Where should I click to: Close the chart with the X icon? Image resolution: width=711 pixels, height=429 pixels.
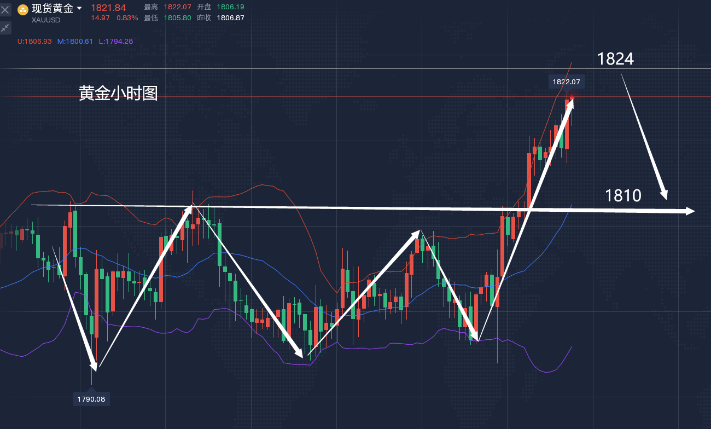coord(5,10)
